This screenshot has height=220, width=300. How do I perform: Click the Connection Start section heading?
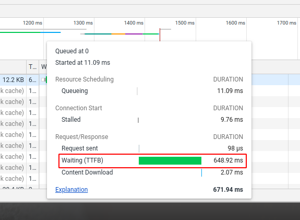point(79,108)
